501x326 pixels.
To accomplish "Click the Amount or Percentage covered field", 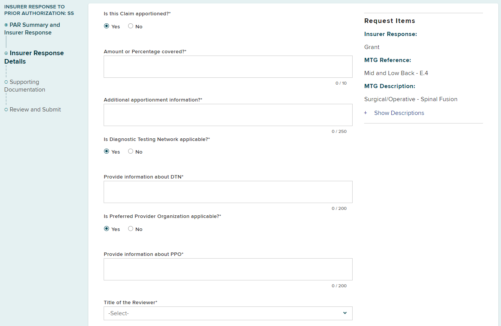I will tap(228, 67).
